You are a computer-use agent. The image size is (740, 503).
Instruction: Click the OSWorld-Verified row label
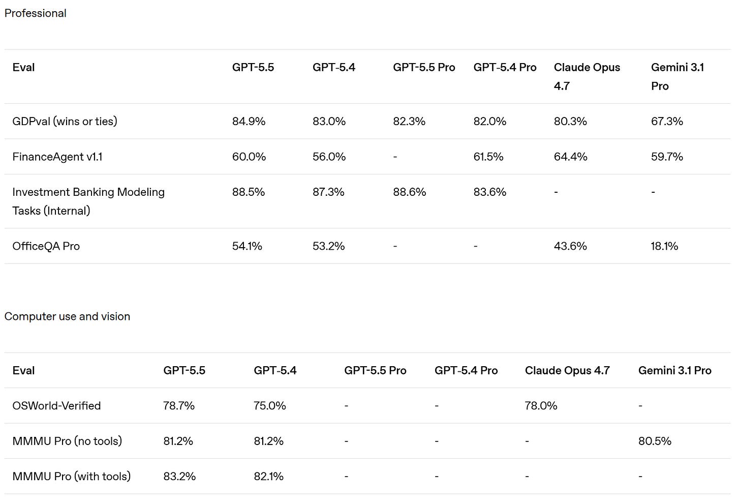tap(56, 406)
